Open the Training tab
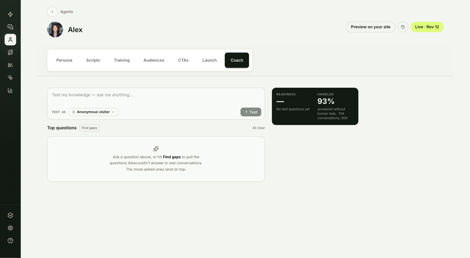Screen dimensions: 470x258 122,60
